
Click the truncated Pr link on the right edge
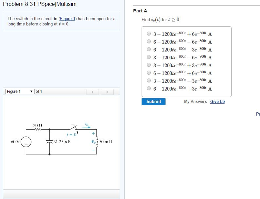257,114
